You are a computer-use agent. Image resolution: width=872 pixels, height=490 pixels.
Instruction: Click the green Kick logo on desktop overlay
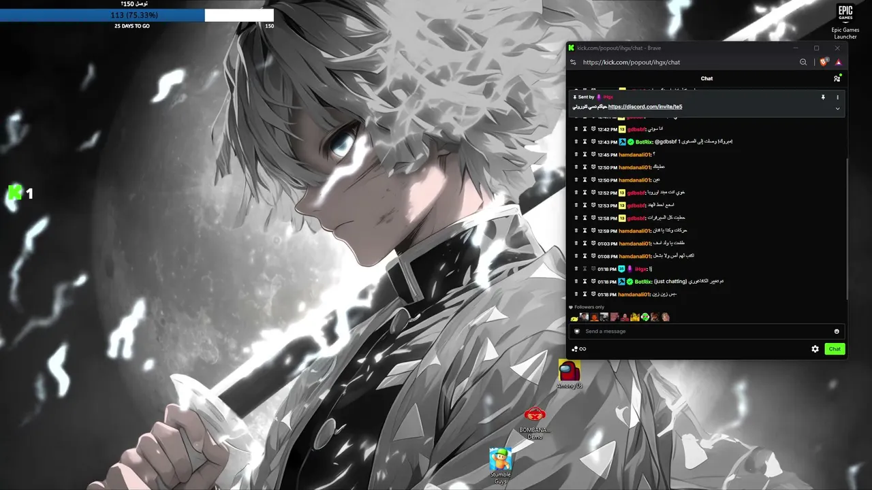point(15,193)
